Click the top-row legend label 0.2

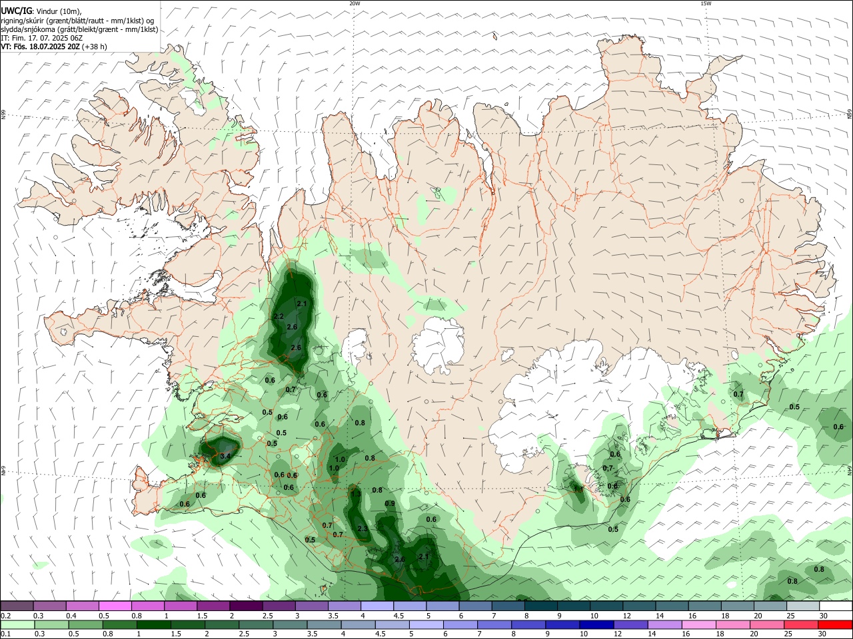point(5,615)
